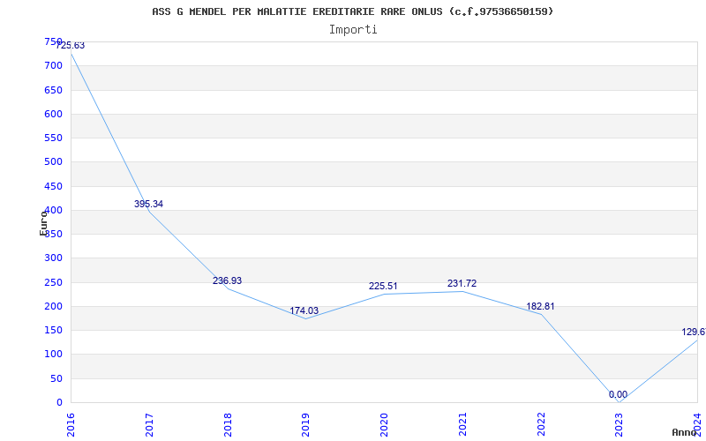
Task: Click the chart title ASS G MENDEL text
Action: click(352, 11)
